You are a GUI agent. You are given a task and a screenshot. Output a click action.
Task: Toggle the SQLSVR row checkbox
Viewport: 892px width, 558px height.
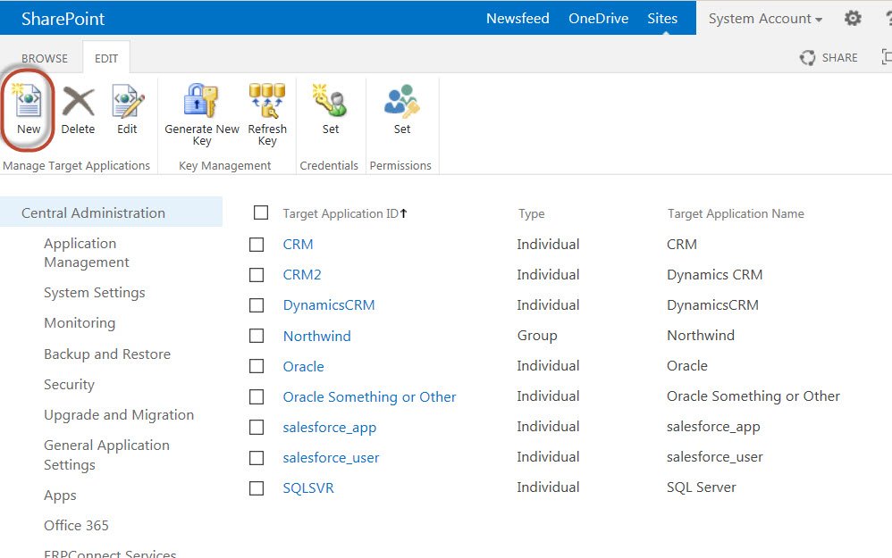click(257, 487)
